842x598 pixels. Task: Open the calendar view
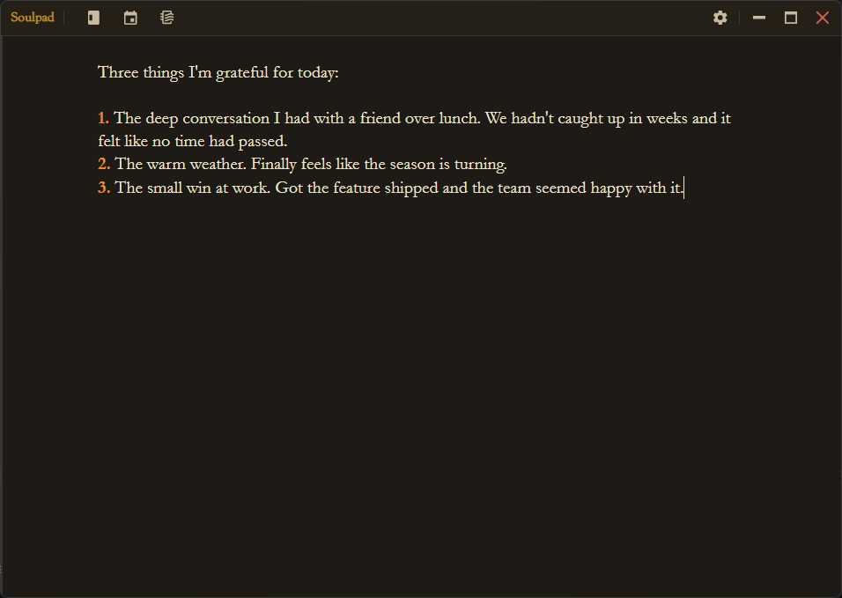130,18
